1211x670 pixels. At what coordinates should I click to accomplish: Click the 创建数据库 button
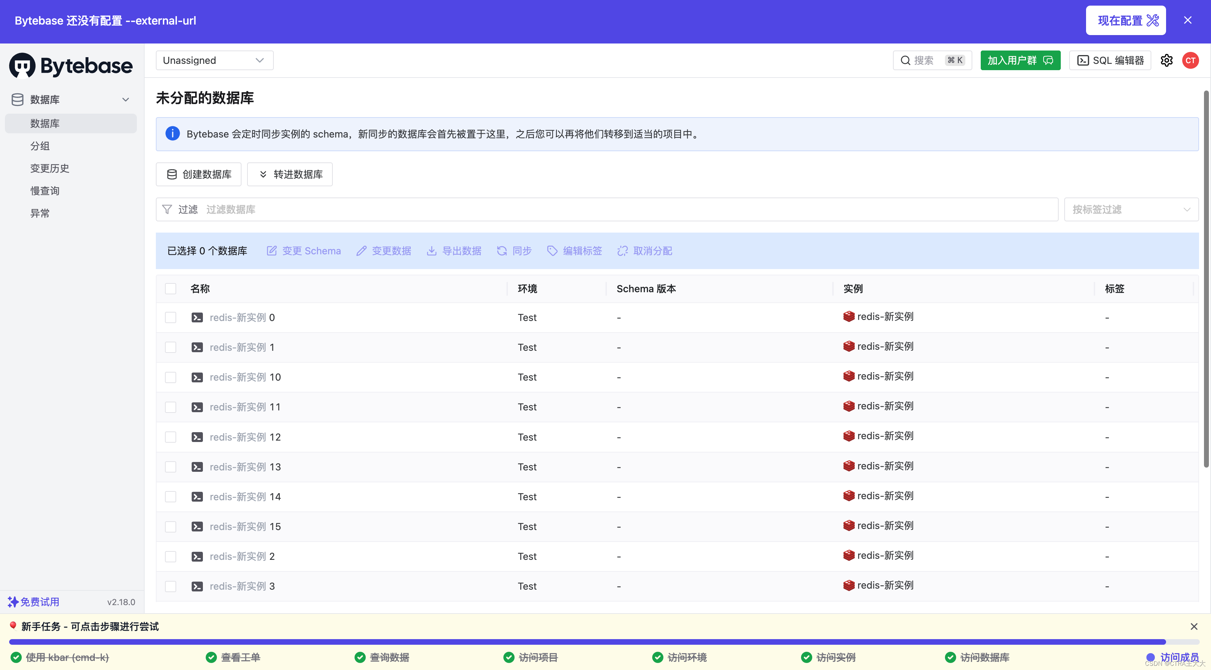(198, 174)
